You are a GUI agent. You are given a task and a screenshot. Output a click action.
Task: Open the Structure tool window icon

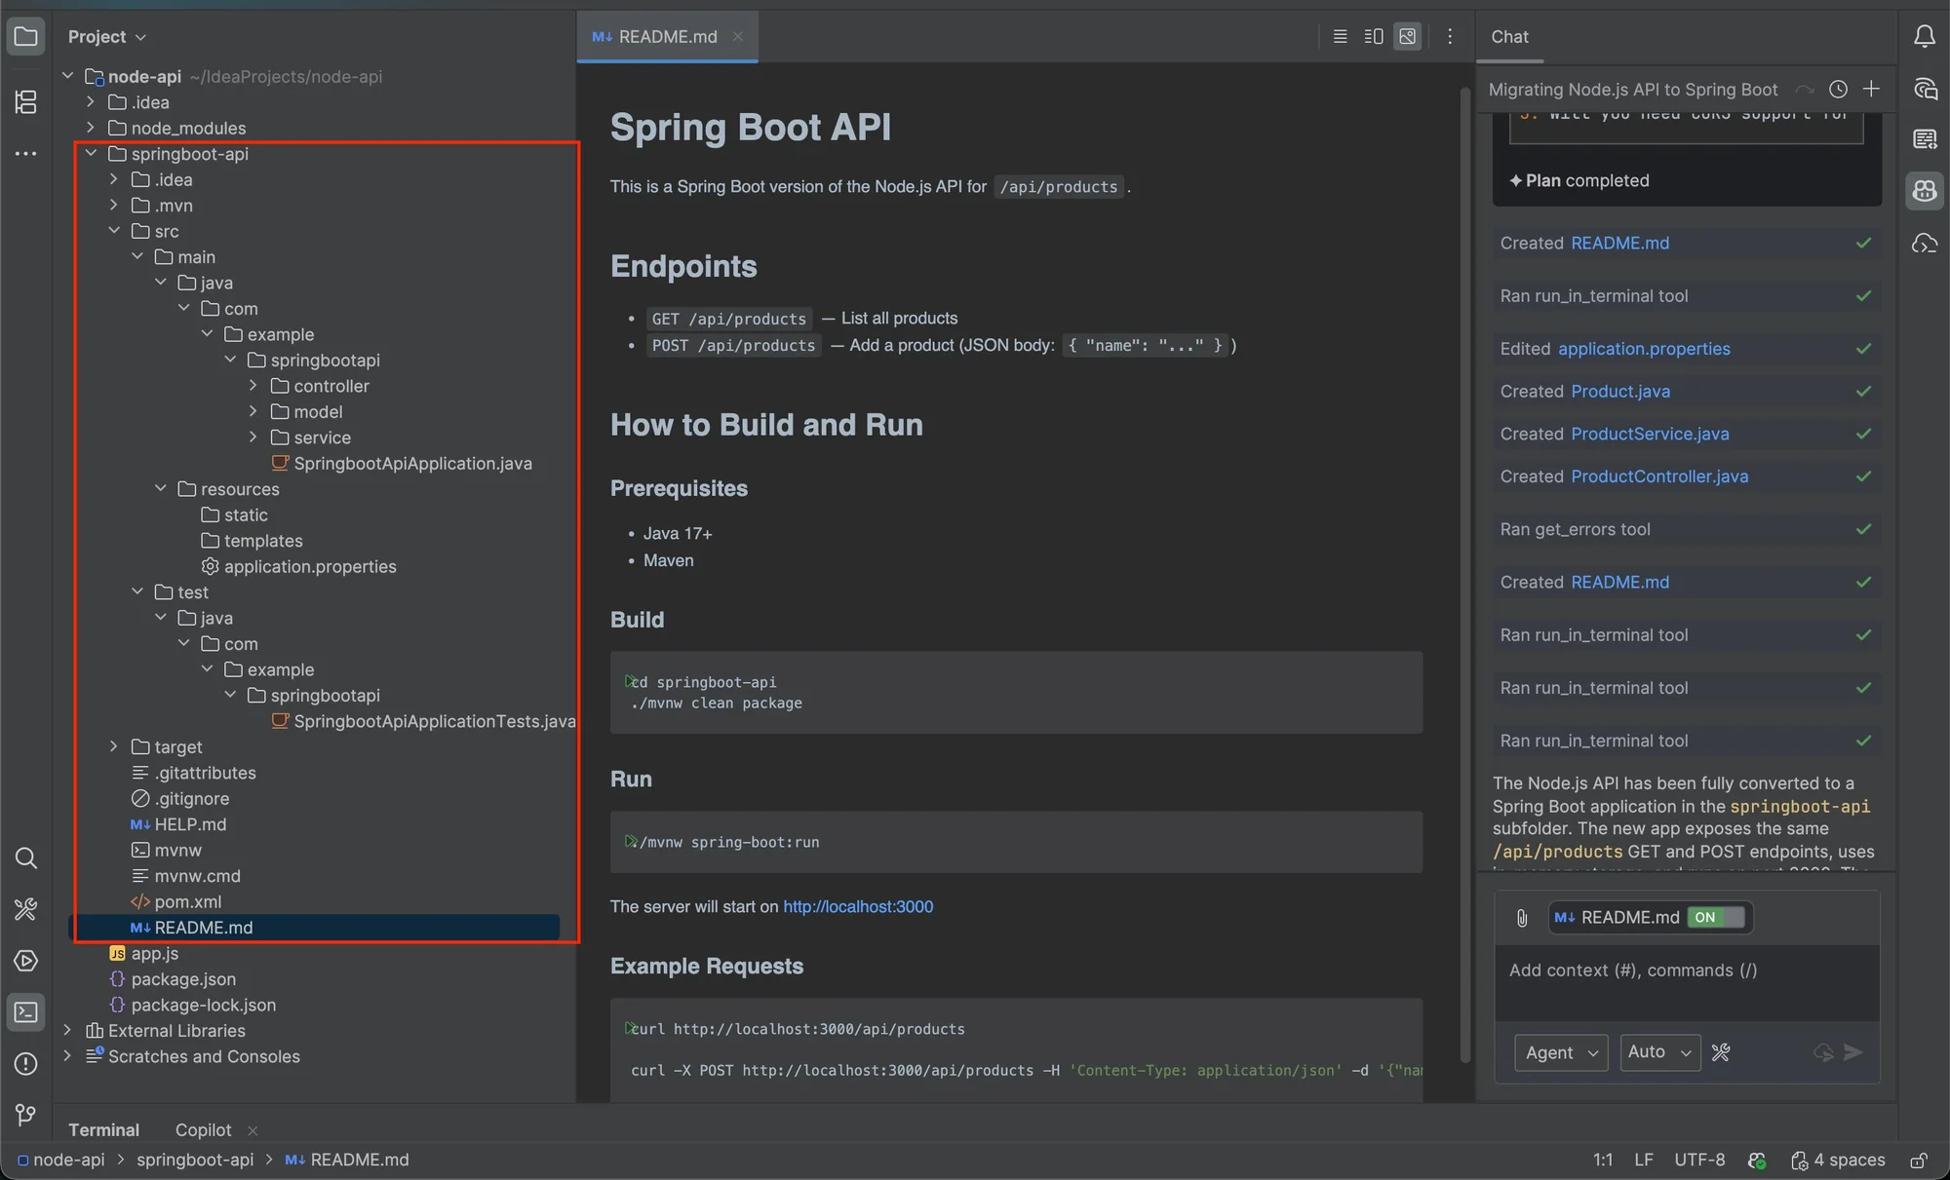coord(26,101)
